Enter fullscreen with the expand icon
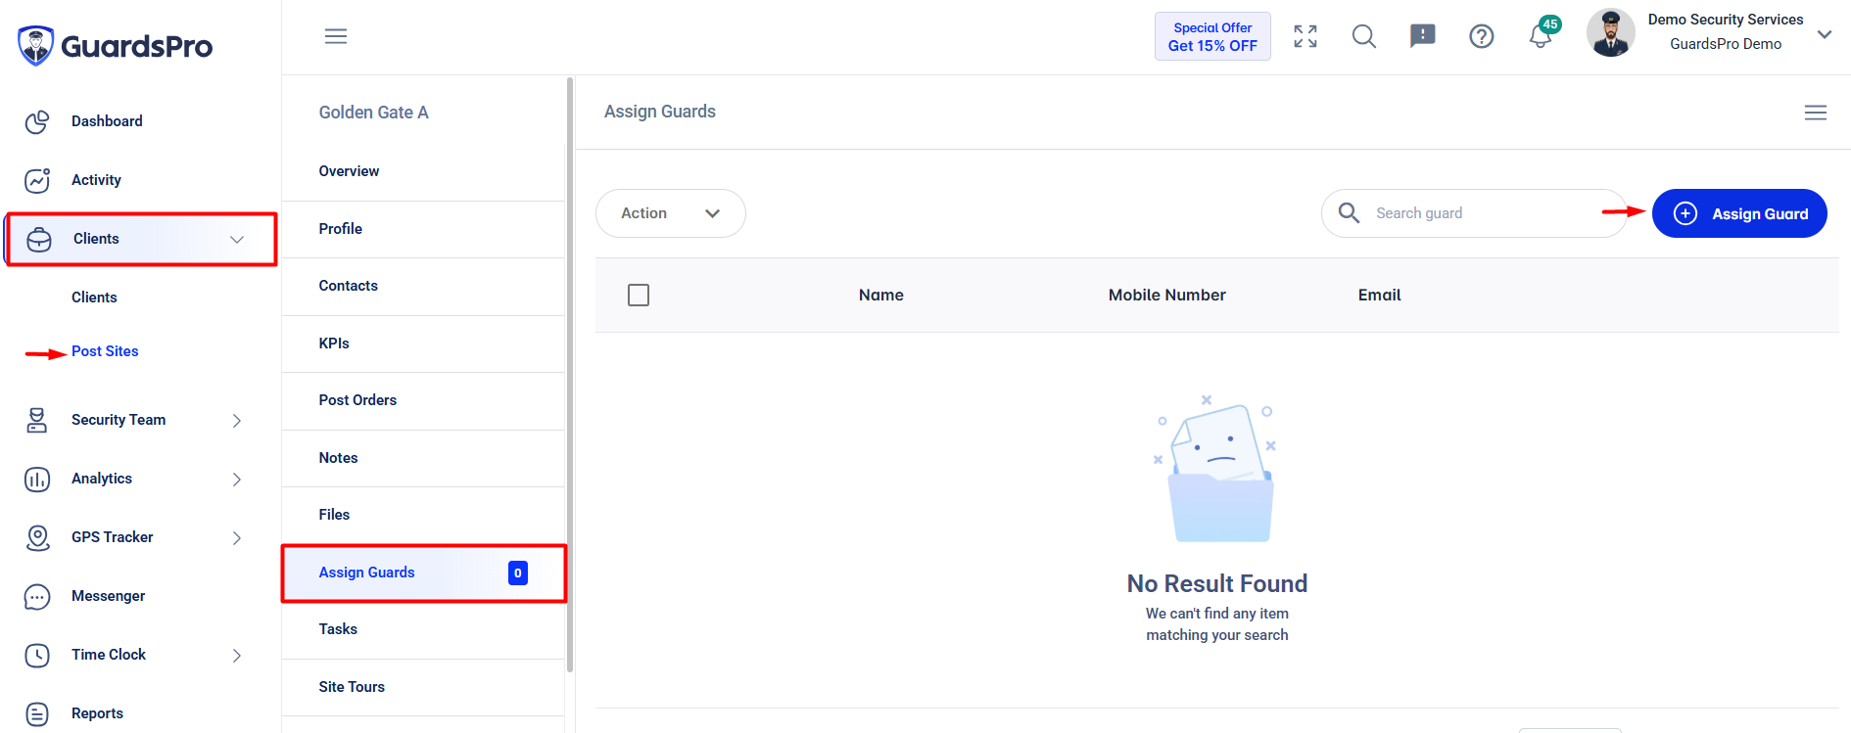Image resolution: width=1851 pixels, height=733 pixels. [x=1305, y=36]
